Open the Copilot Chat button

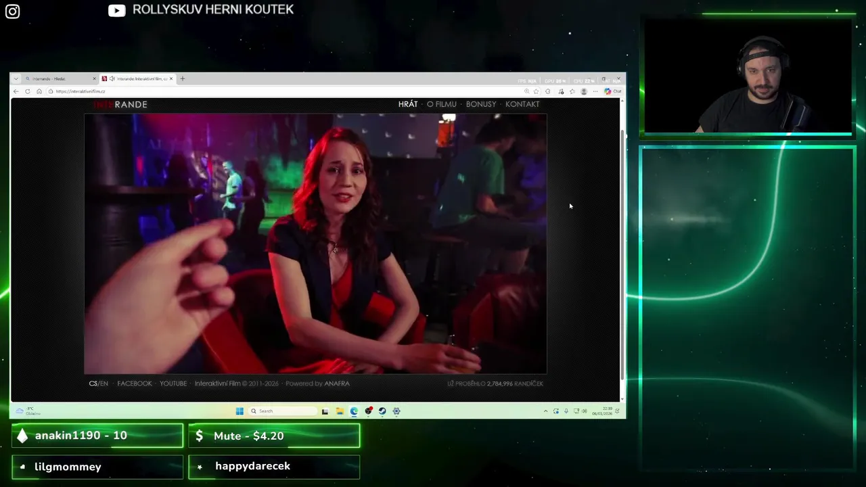point(613,91)
